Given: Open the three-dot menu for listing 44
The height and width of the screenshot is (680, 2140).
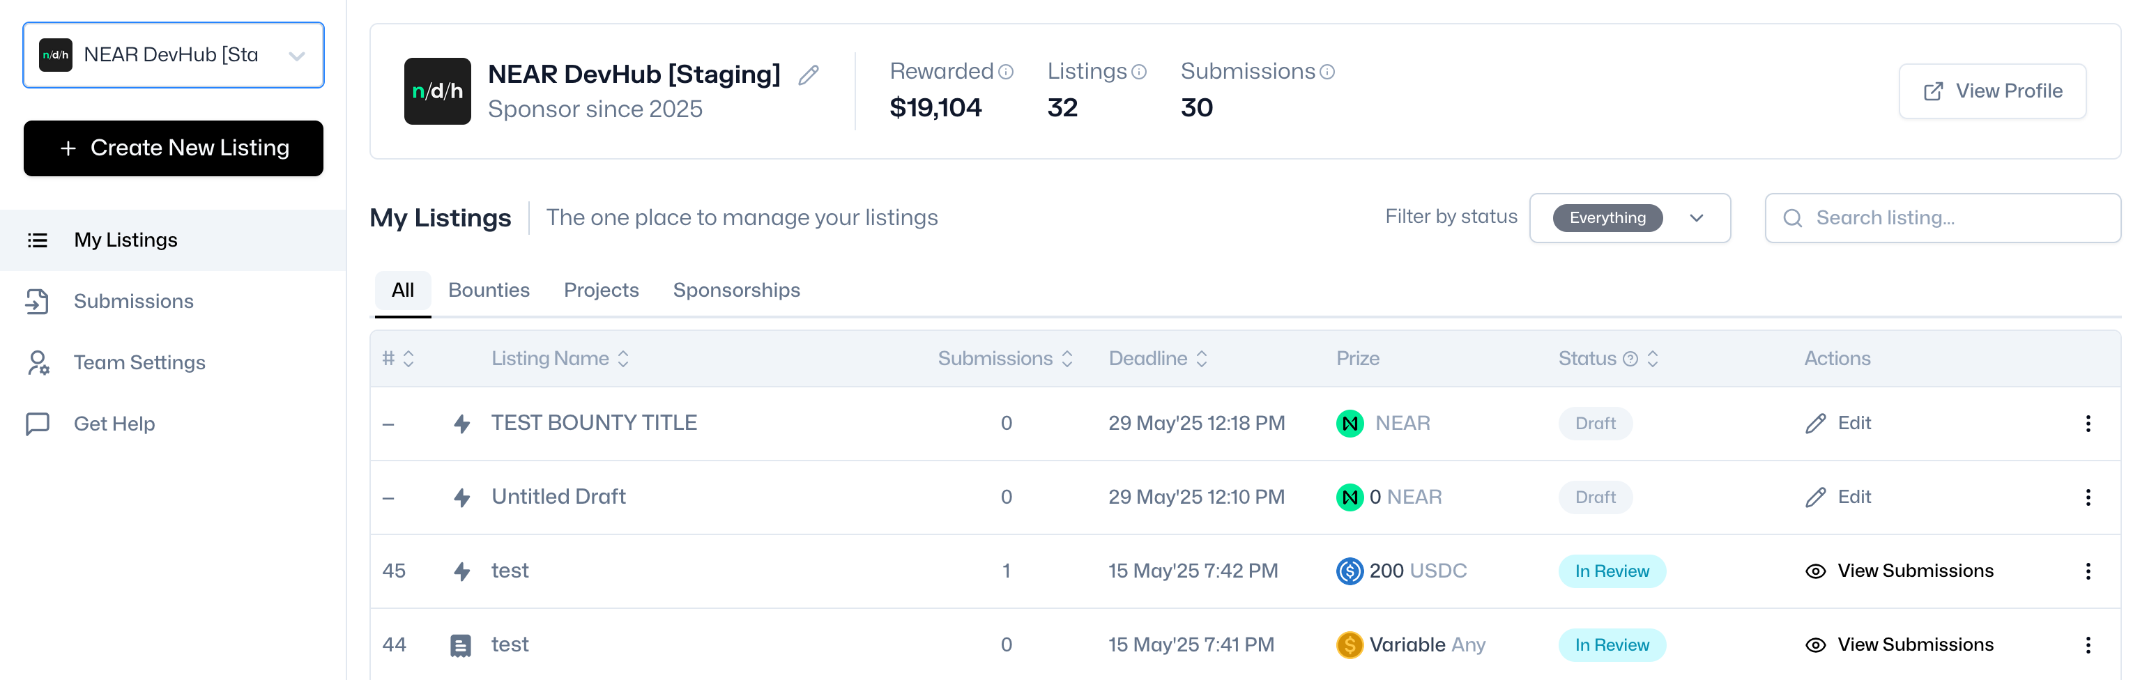Looking at the screenshot, I should [2087, 645].
